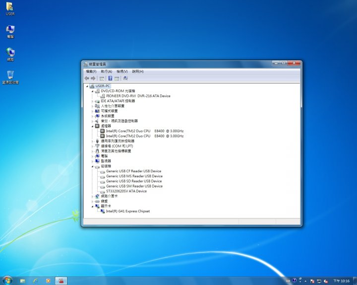The width and height of the screenshot is (357, 285).
Task: Open the Windows Start menu orb
Action: 7,281
